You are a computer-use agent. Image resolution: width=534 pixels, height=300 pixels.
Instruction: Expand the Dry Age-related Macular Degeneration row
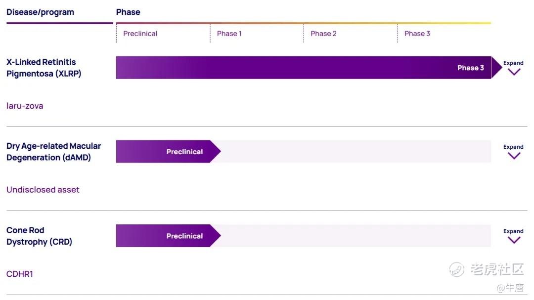click(513, 152)
